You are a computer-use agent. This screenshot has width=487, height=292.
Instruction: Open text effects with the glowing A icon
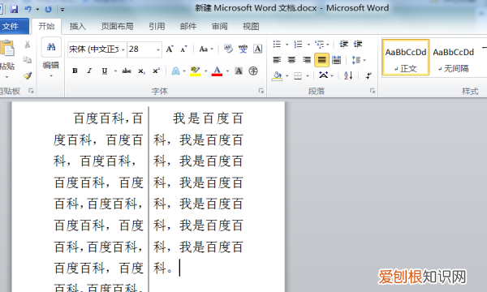(x=176, y=71)
